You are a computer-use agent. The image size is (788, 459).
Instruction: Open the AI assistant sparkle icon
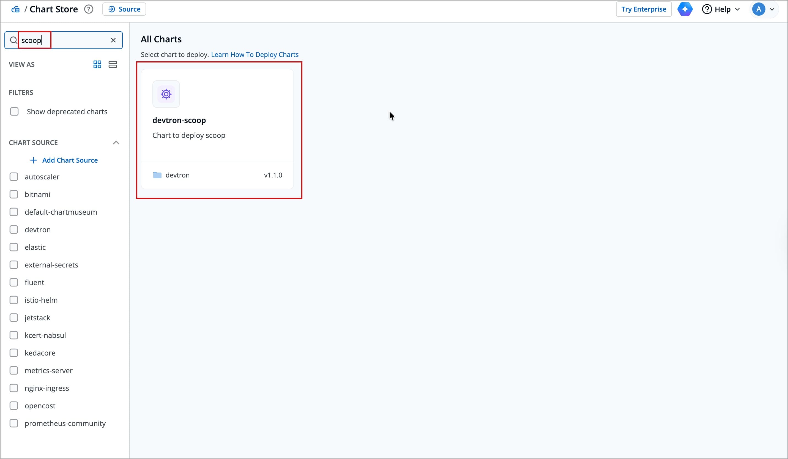click(x=685, y=9)
